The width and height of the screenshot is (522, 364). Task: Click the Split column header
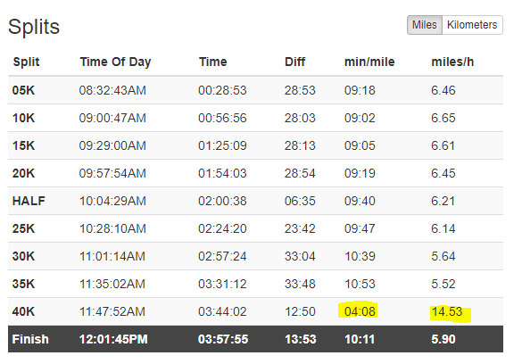tap(26, 62)
